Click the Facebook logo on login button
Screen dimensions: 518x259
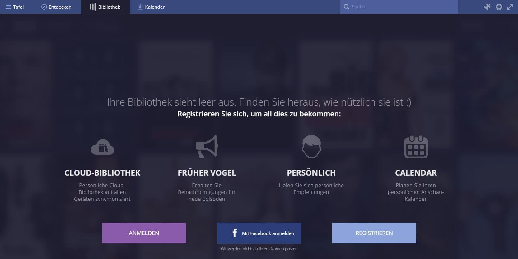point(235,233)
